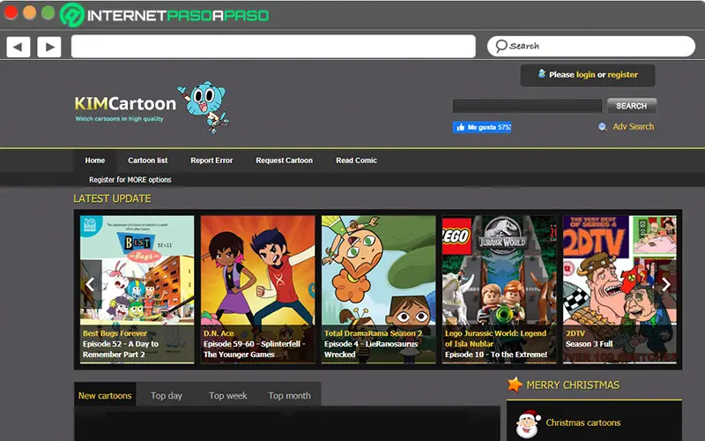The width and height of the screenshot is (705, 441).
Task: Open the register link
Action: (622, 75)
